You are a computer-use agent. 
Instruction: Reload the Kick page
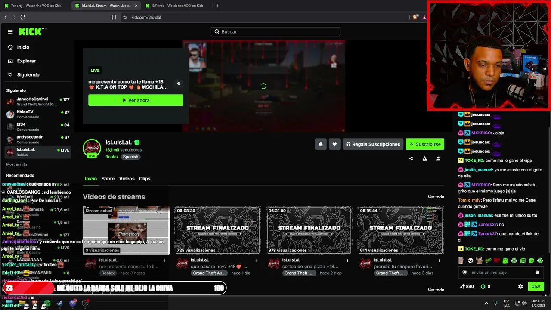pyautogui.click(x=23, y=17)
